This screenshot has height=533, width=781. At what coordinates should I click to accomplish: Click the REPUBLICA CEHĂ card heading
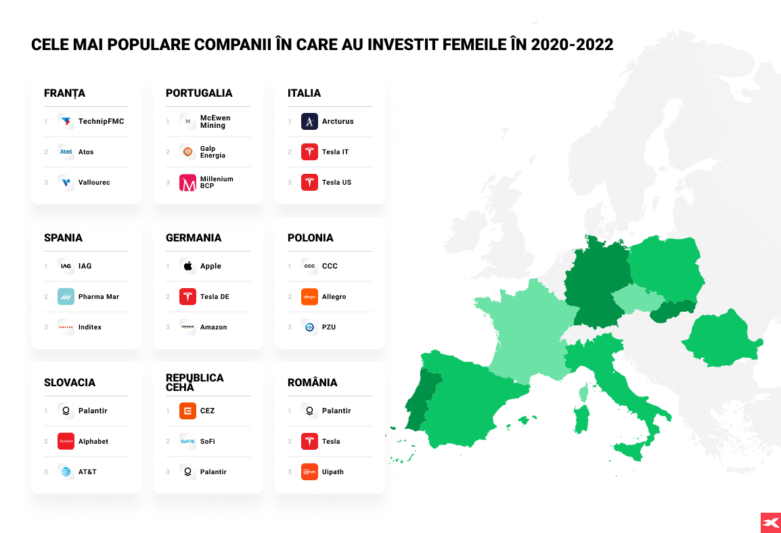pyautogui.click(x=194, y=382)
